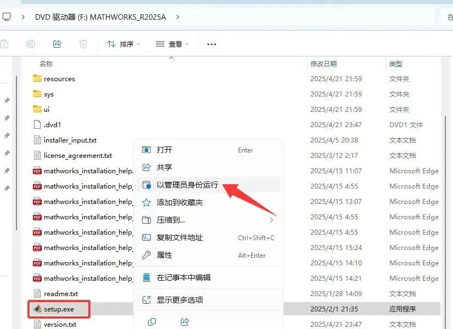Image resolution: width=453 pixels, height=329 pixels.
Task: Expand the chevron after the monitor icon
Action: click(x=23, y=17)
